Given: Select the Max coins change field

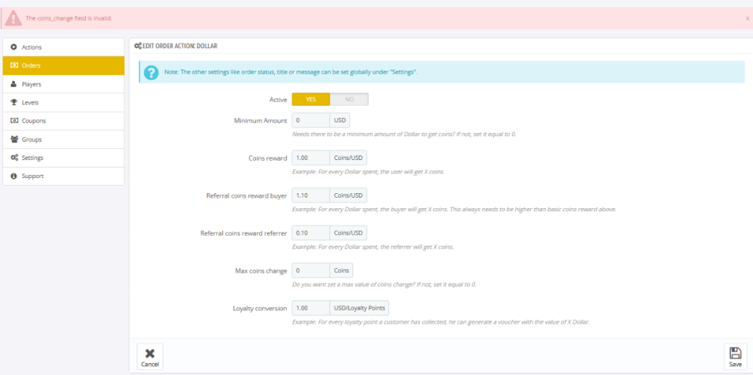Looking at the screenshot, I should point(310,271).
